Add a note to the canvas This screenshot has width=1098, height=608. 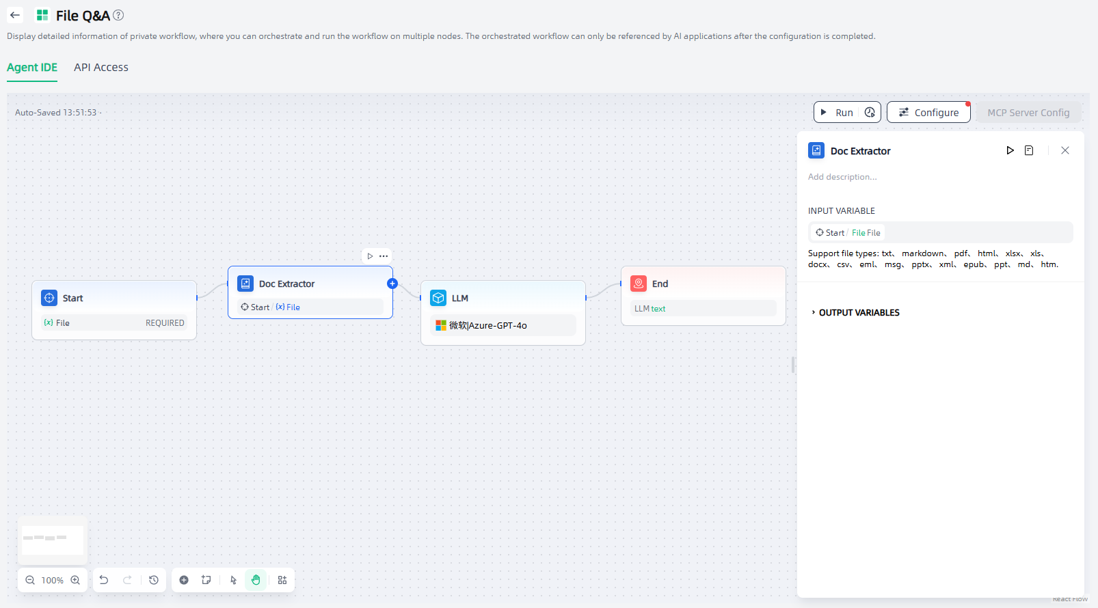(x=206, y=580)
